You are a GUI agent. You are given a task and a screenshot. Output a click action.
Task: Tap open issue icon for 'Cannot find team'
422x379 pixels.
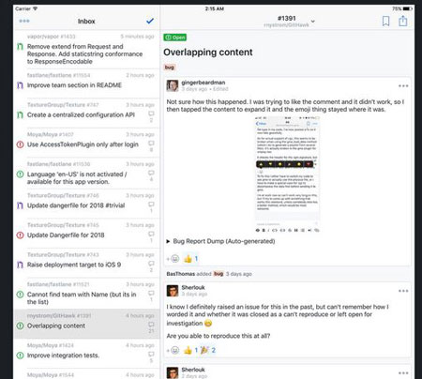point(20,295)
